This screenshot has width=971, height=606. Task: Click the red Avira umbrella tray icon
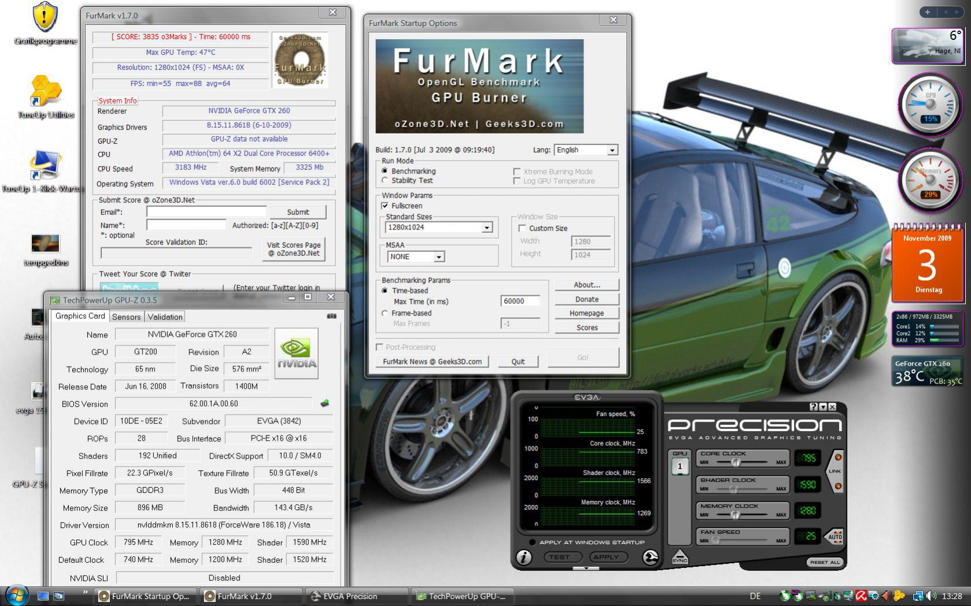(x=861, y=596)
